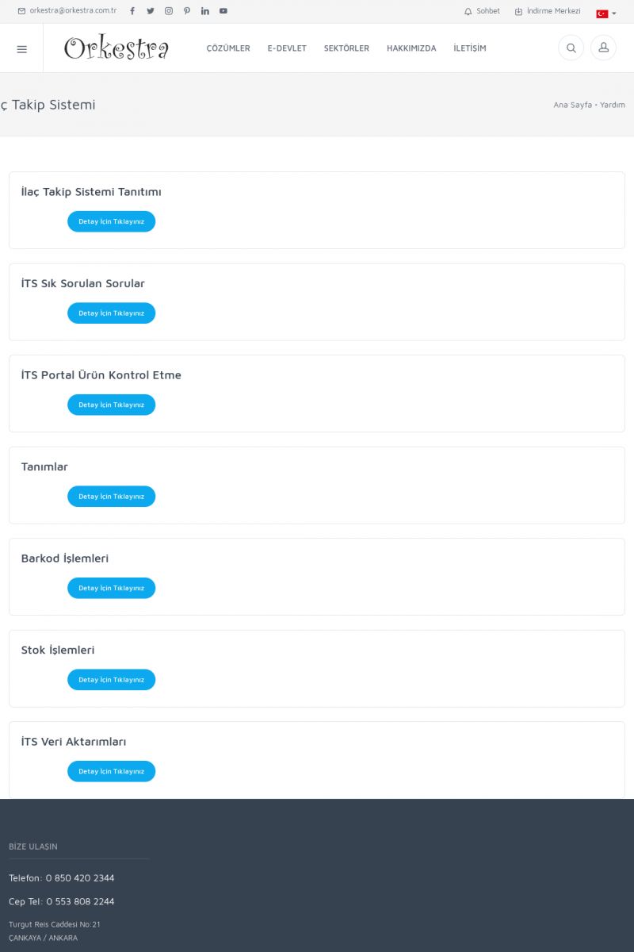Expand the Turkish flag language dropdown
Image resolution: width=634 pixels, height=952 pixels.
(x=606, y=13)
